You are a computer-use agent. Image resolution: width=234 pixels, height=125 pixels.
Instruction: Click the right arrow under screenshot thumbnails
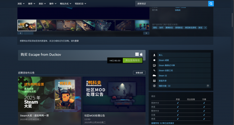pyautogui.click(x=146, y=33)
